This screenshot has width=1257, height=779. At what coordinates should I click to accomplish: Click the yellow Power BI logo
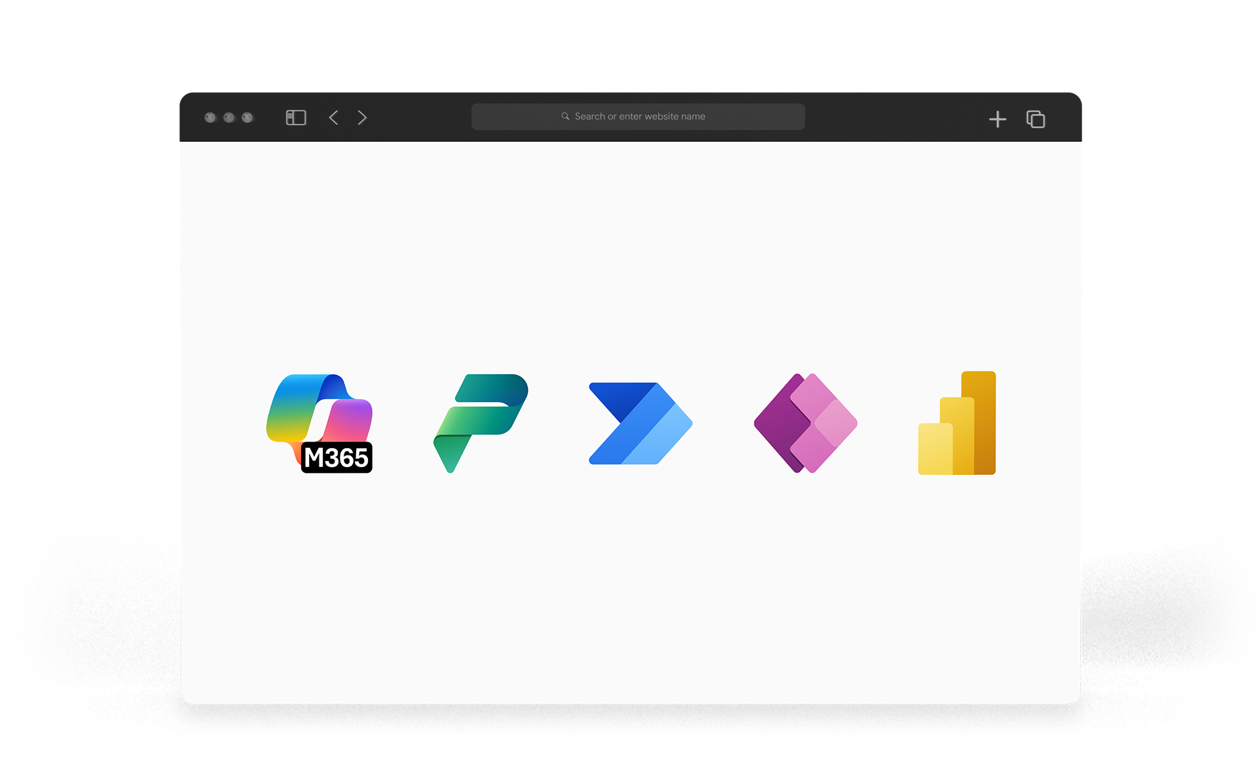[956, 423]
